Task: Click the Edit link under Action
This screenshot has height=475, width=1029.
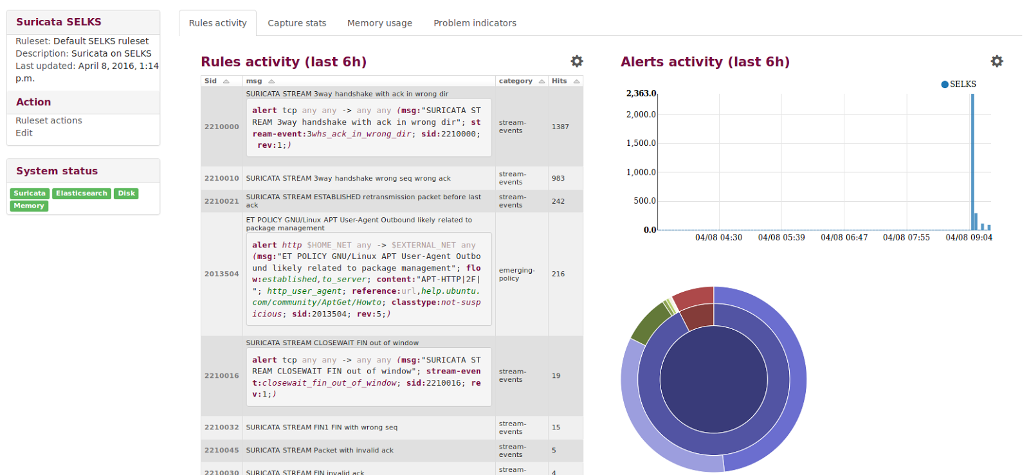Action: [x=24, y=133]
